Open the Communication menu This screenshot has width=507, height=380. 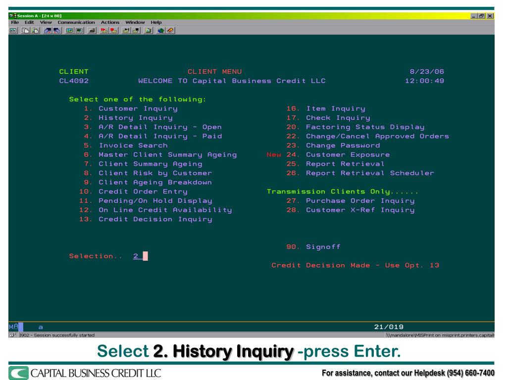(76, 22)
